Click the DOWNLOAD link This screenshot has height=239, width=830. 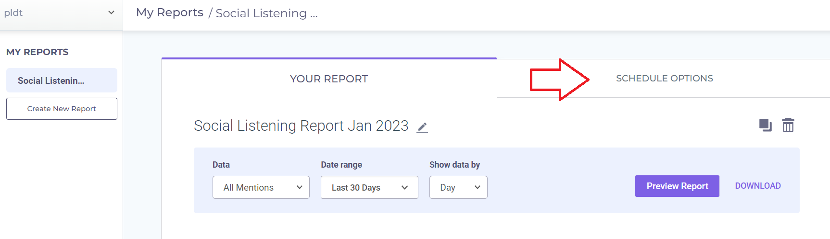[x=758, y=186]
